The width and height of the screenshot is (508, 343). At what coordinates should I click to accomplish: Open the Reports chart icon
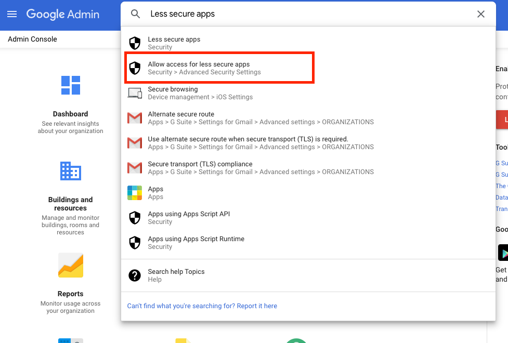tap(71, 265)
